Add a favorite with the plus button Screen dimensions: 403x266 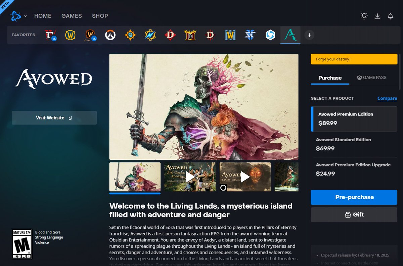pyautogui.click(x=309, y=35)
